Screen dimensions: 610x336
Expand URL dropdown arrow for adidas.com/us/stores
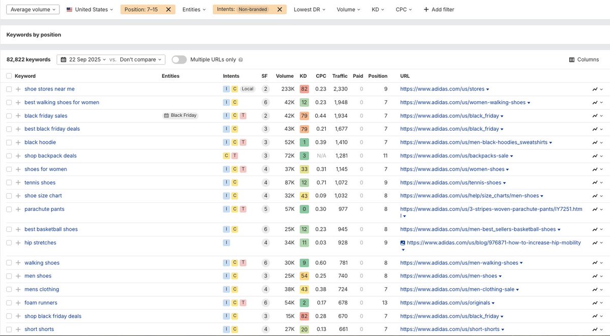coord(487,89)
